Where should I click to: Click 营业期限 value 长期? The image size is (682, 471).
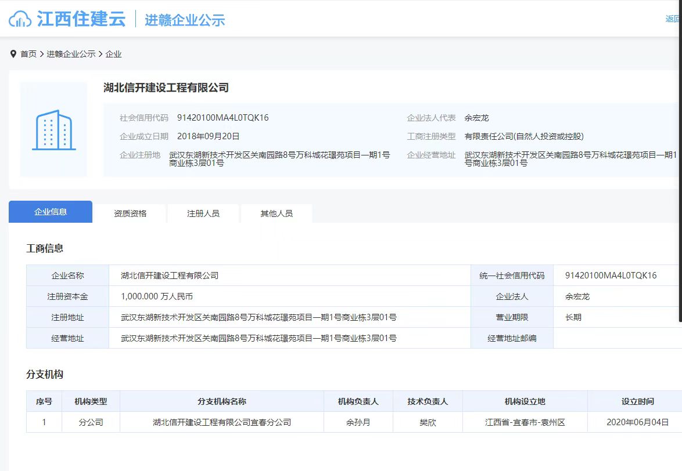(573, 317)
